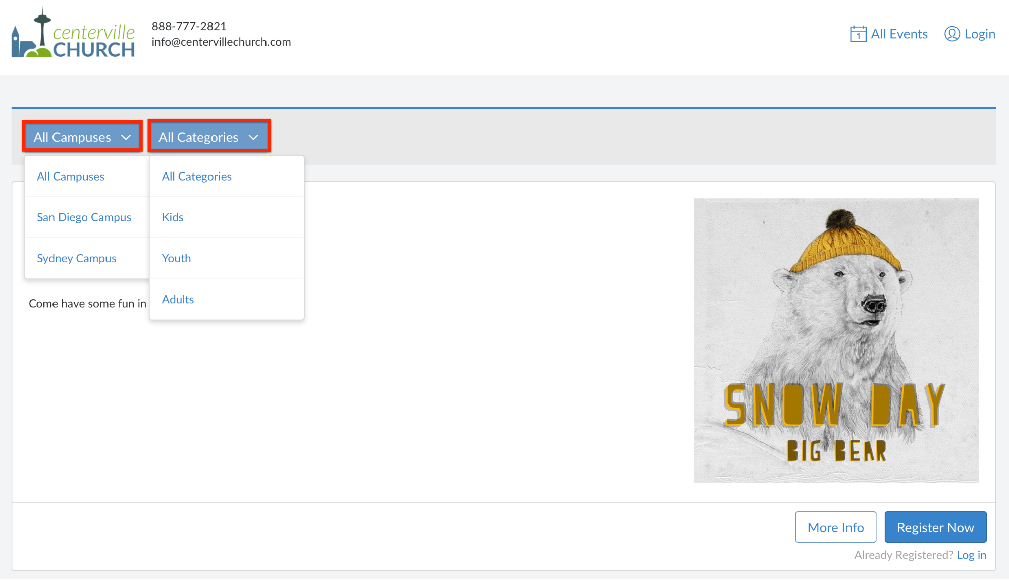Choose Sydney Campus option

(77, 258)
